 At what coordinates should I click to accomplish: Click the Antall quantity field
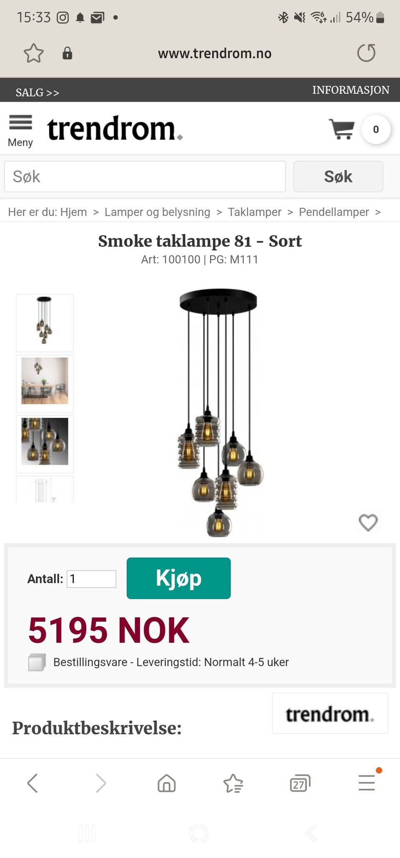coord(91,579)
